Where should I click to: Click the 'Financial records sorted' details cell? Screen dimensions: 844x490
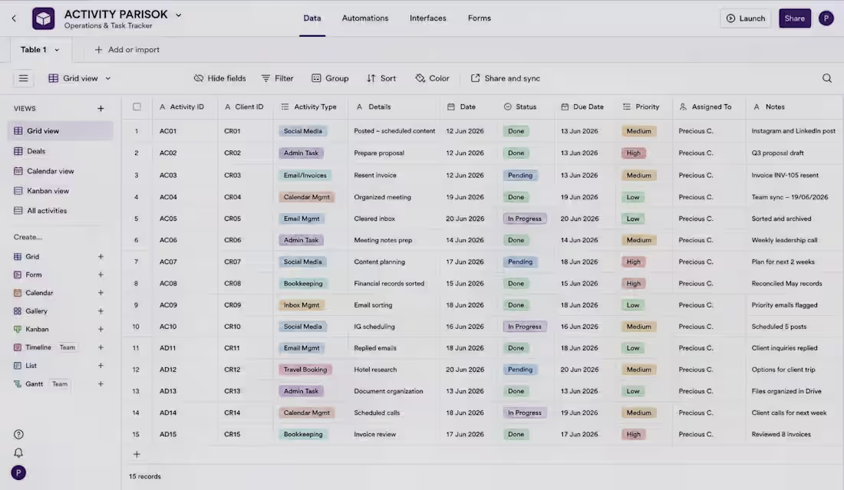click(x=394, y=284)
